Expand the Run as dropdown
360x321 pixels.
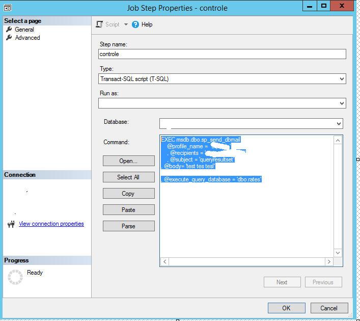pos(342,103)
